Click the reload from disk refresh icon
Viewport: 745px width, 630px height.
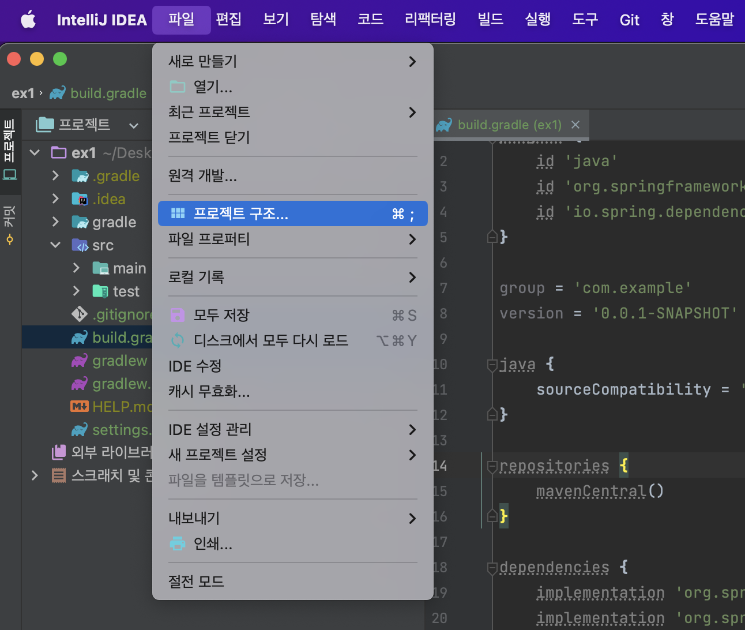[178, 340]
